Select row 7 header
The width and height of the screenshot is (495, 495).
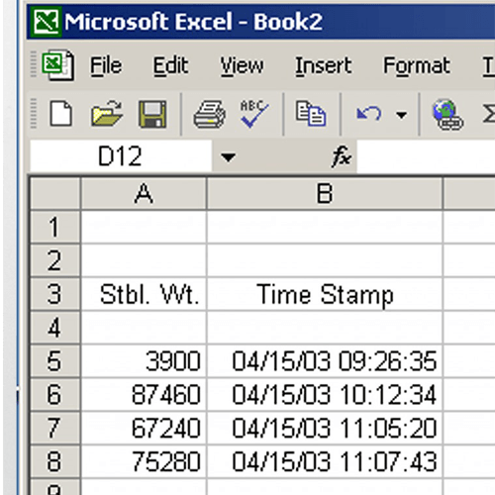pos(55,428)
